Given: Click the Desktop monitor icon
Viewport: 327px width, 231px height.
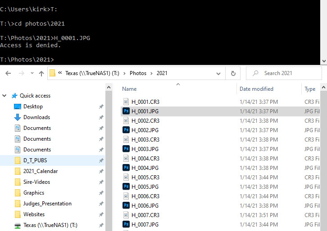Looking at the screenshot, I should click(x=18, y=107).
